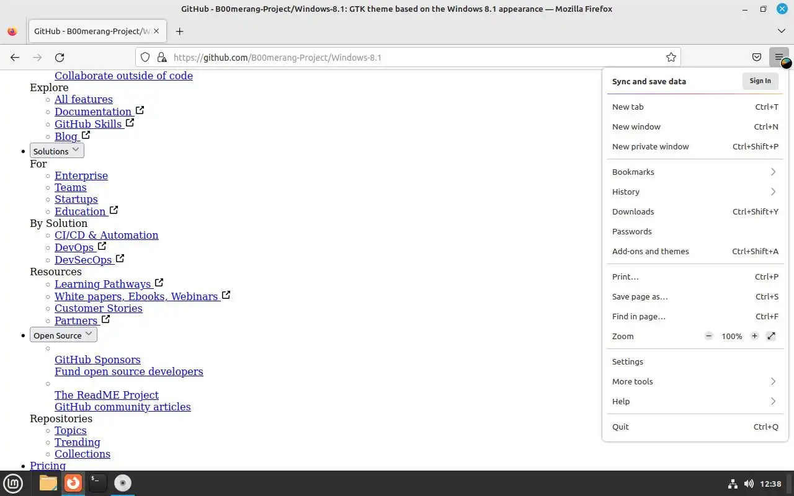Viewport: 794px width, 496px height.
Task: Click the site security padlock icon
Action: 162,57
